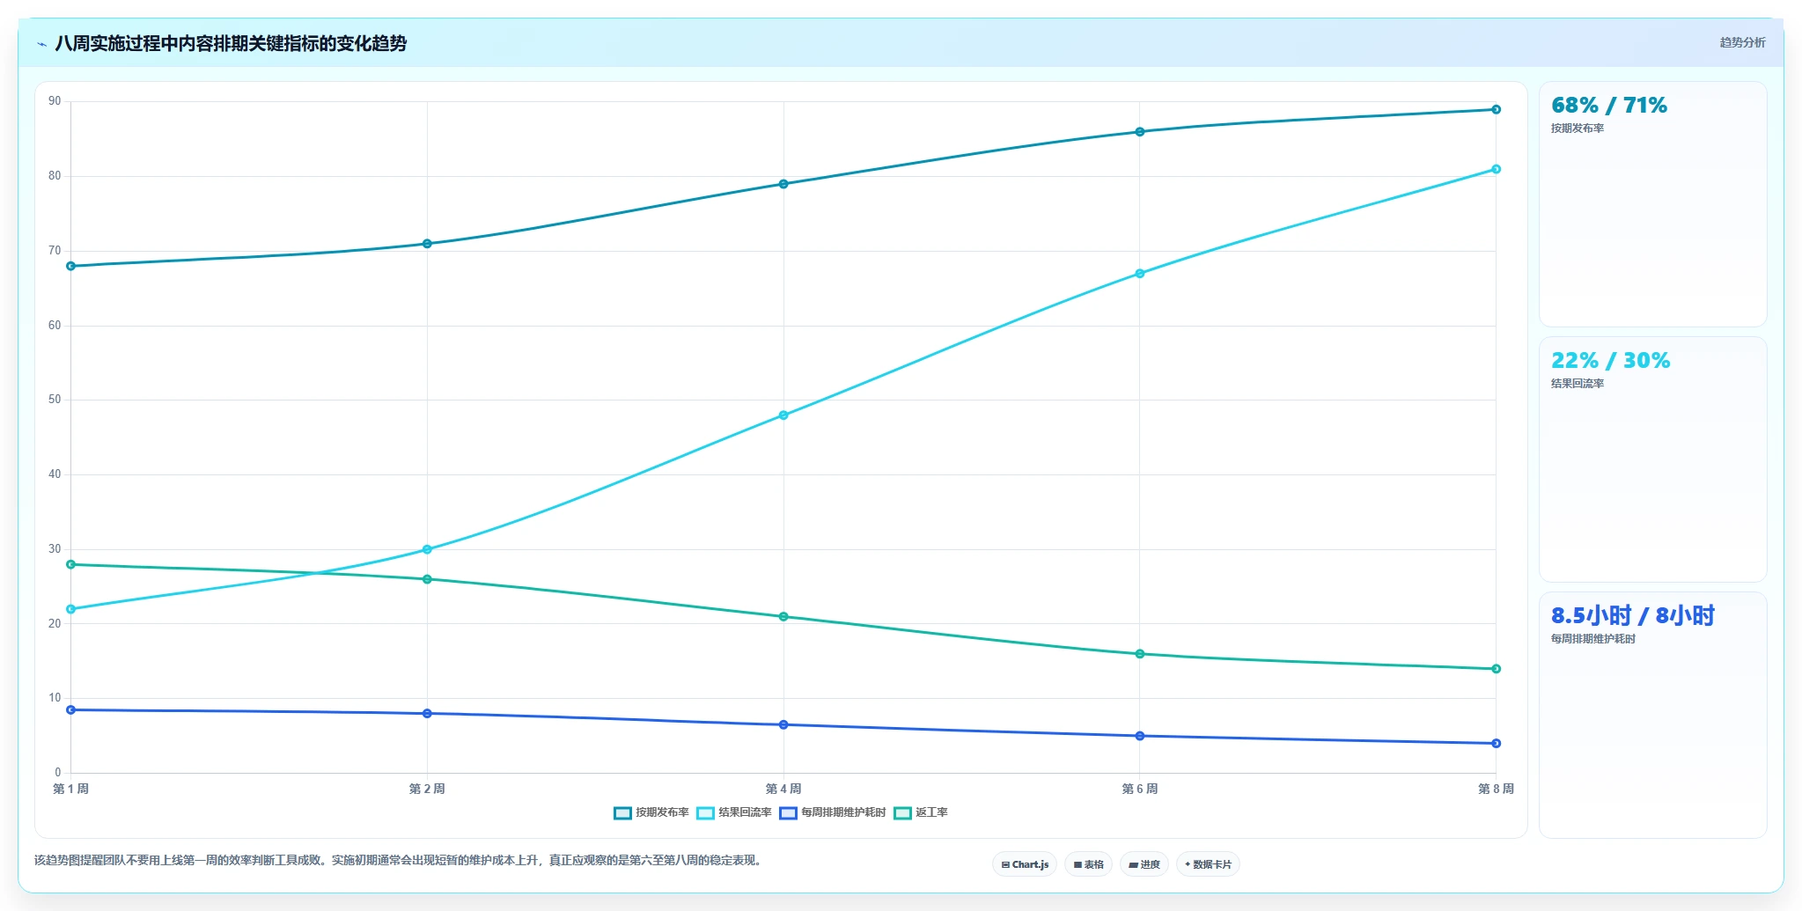This screenshot has width=1802, height=911.
Task: Open the 68% / 71% 按期发布率 card
Action: [1652, 204]
